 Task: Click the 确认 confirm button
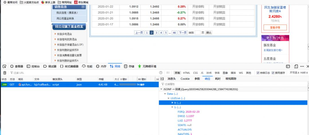click(x=209, y=33)
